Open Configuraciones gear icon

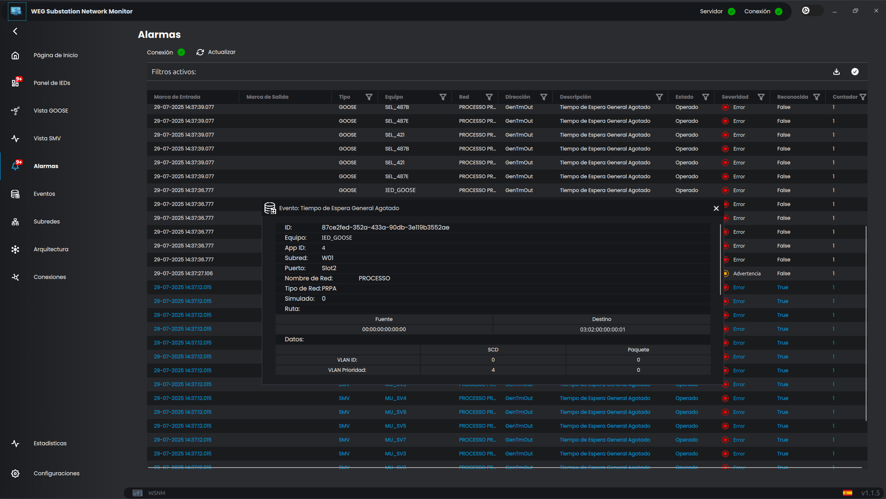15,474
